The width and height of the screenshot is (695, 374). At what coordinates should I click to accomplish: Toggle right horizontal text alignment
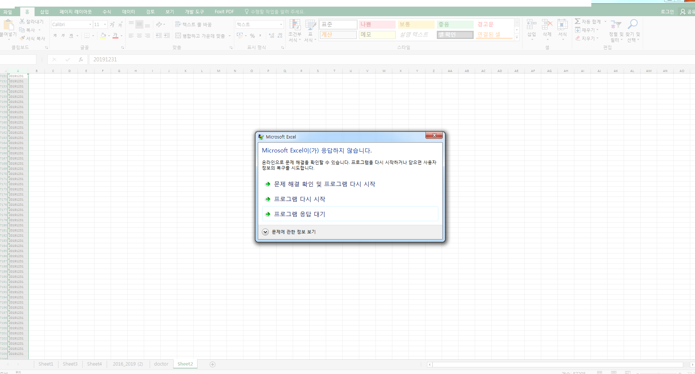pos(147,36)
